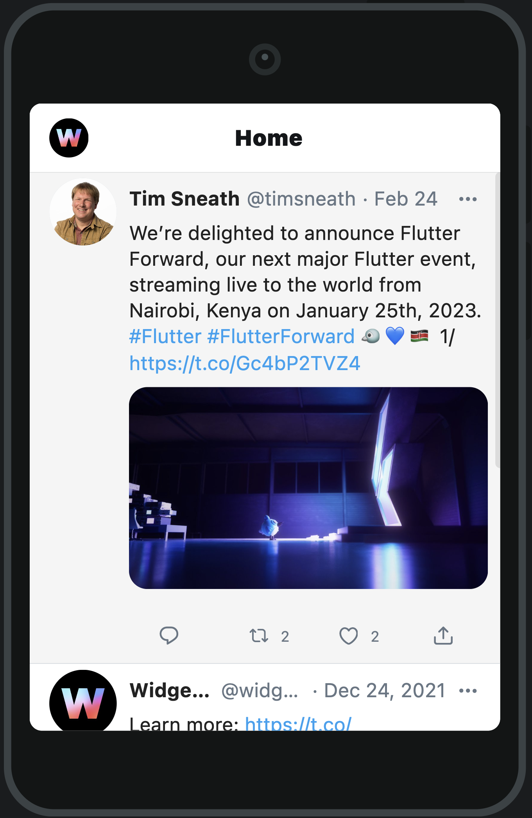This screenshot has width=532, height=818.
Task: Follow the #Flutter hashtag
Action: (165, 337)
